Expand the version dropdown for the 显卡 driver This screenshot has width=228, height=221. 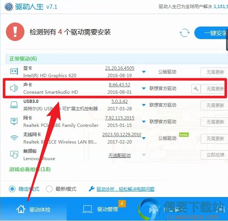pos(144,72)
